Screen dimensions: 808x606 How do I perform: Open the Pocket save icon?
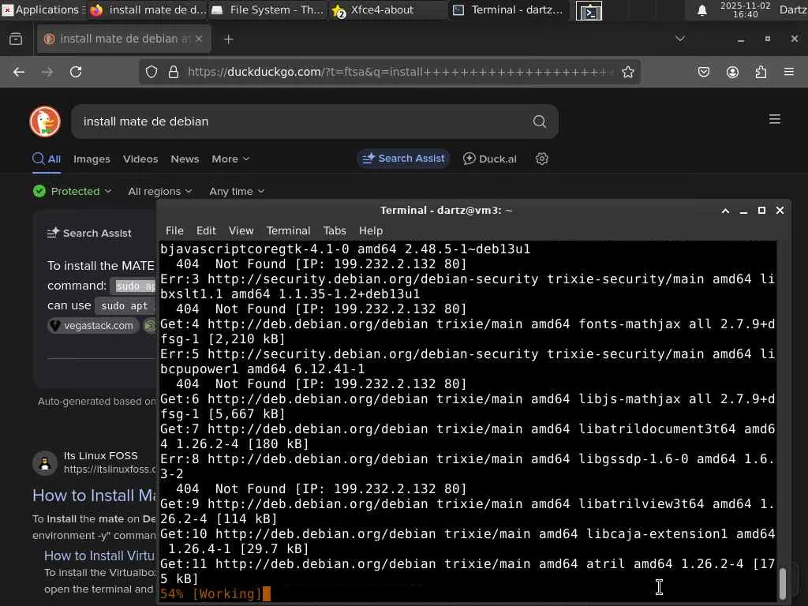click(704, 72)
